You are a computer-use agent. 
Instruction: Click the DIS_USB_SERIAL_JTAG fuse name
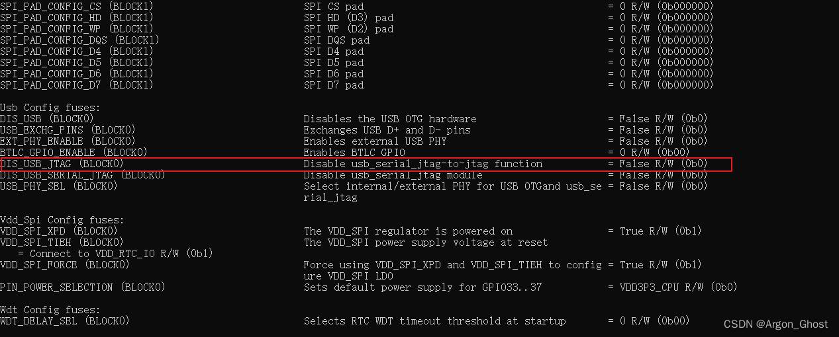tap(56, 175)
